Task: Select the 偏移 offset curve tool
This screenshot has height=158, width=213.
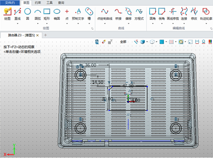Action: coord(128,14)
